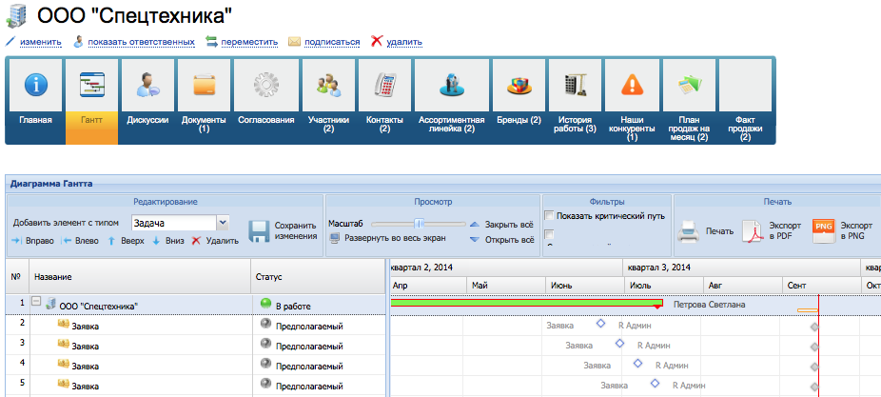Collapse the ООО "Спецтехника" tree node
The width and height of the screenshot is (881, 397).
tap(36, 302)
